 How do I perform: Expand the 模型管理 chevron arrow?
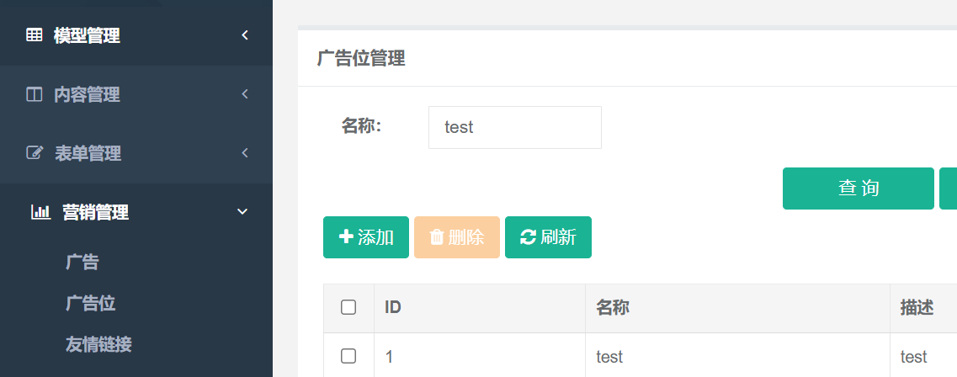[x=245, y=35]
